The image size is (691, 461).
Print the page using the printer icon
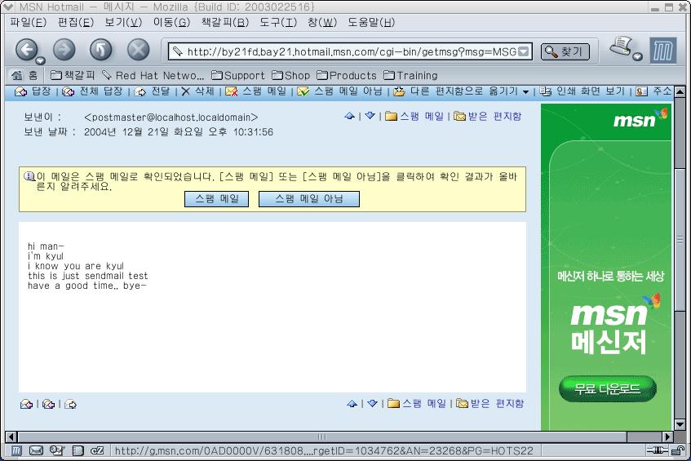[621, 46]
